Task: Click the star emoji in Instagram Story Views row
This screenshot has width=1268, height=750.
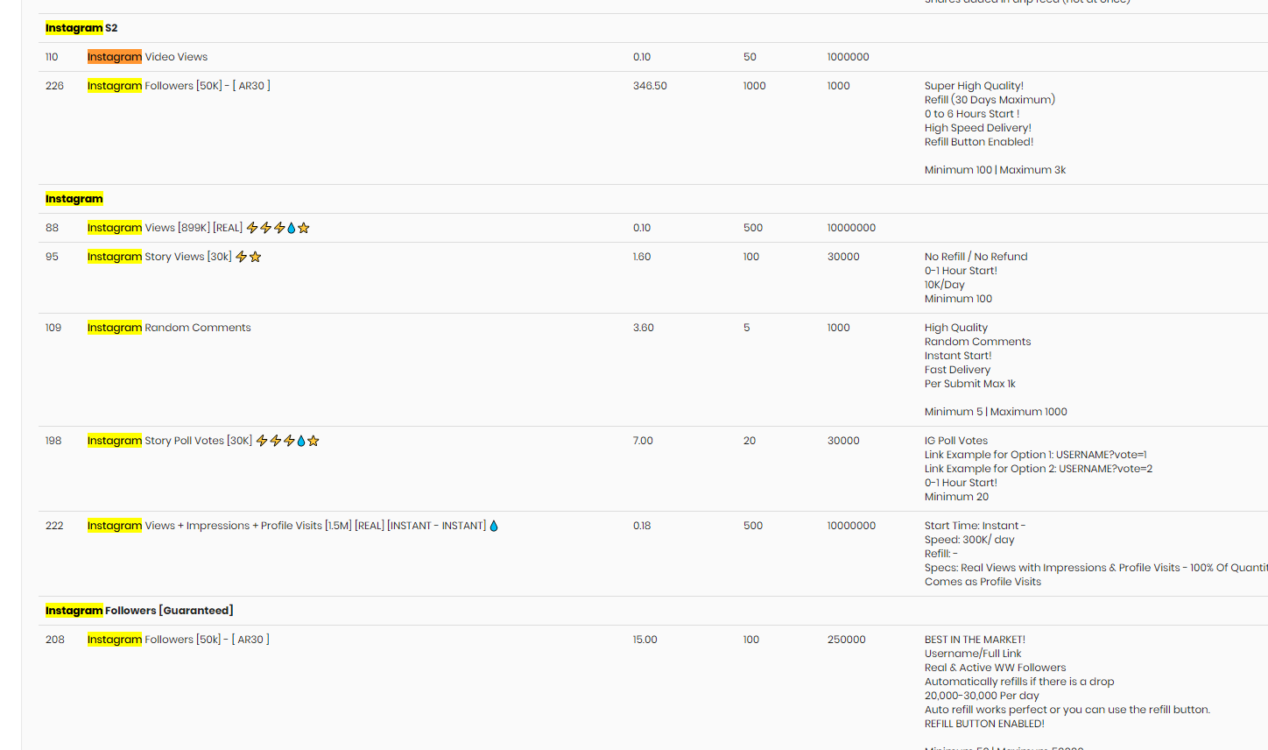Action: coord(255,257)
